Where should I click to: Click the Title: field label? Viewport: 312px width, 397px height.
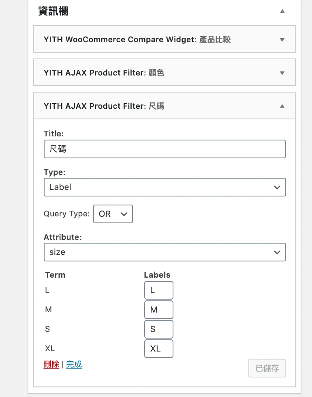[54, 134]
